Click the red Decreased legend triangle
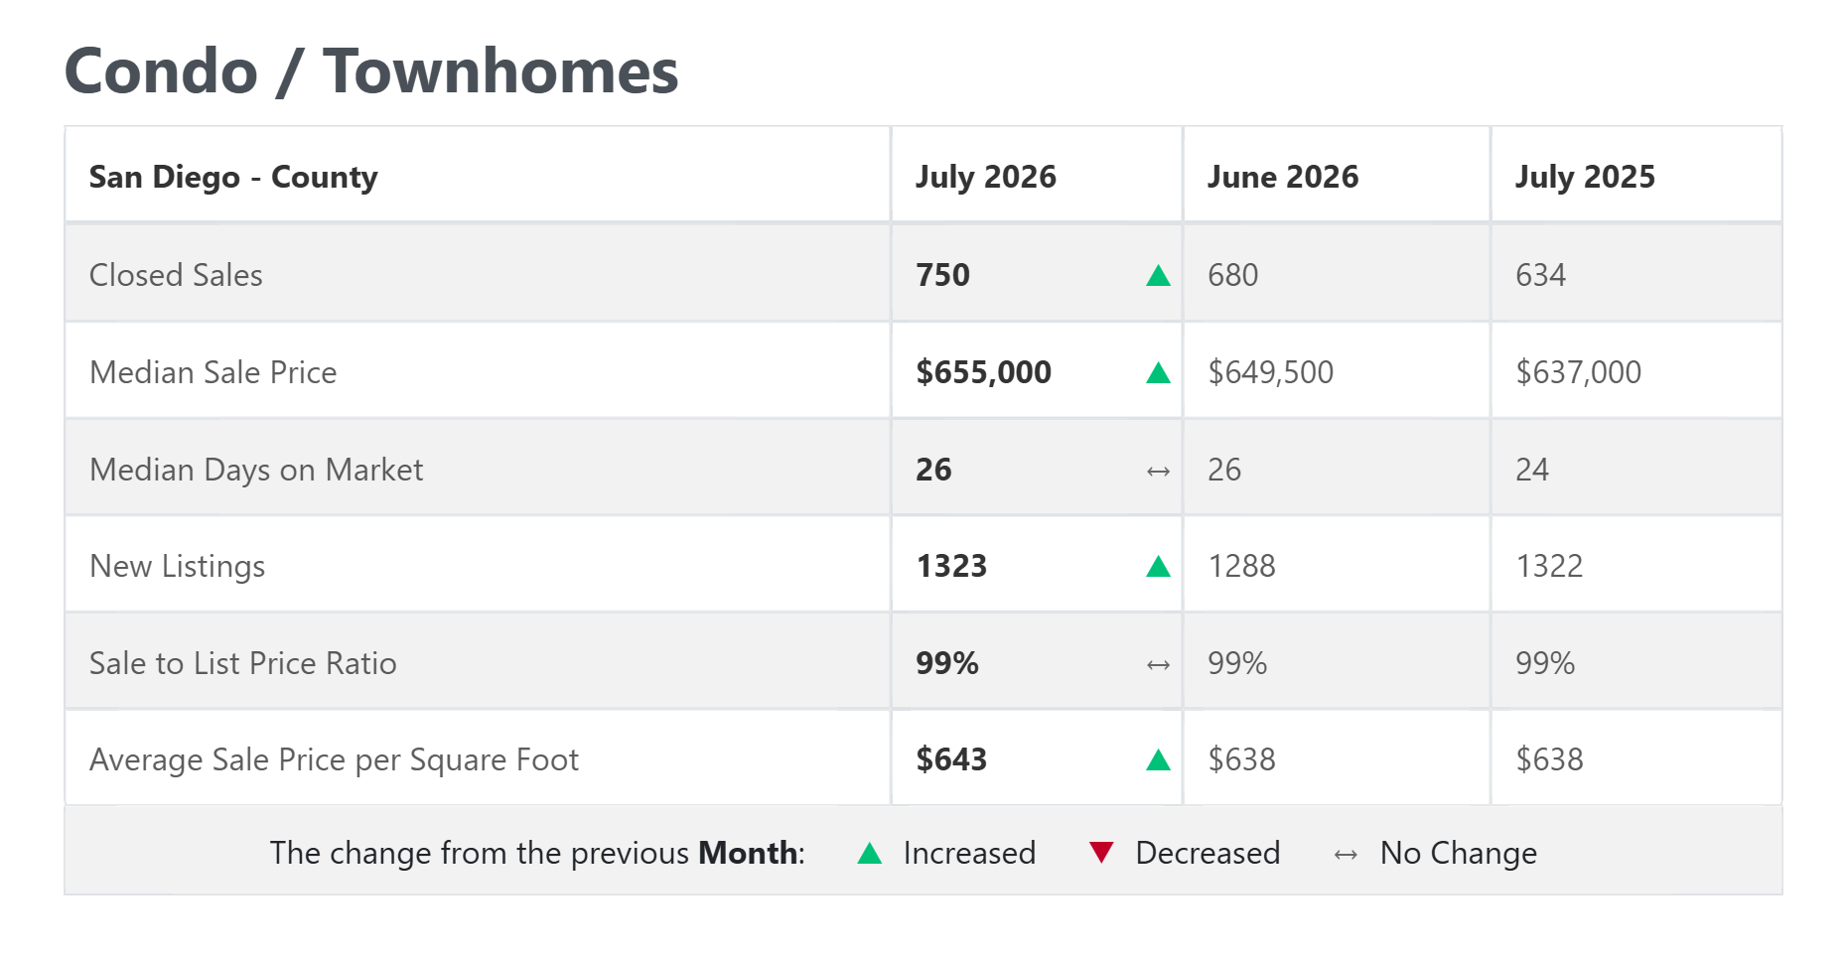 click(x=1101, y=853)
